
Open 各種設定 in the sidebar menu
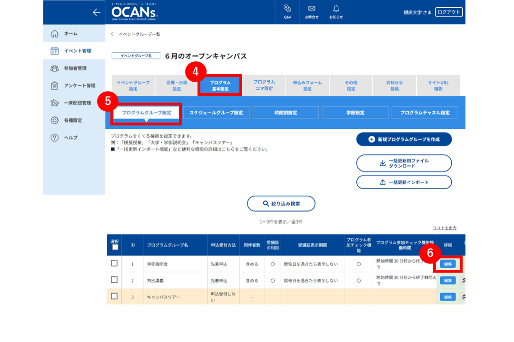pyautogui.click(x=74, y=120)
